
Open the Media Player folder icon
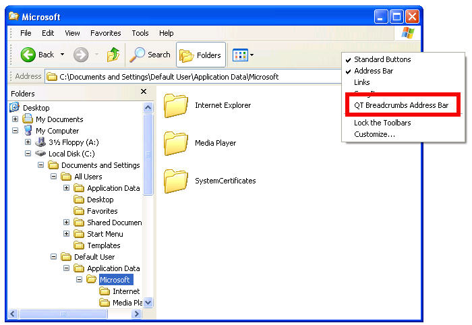coord(176,143)
